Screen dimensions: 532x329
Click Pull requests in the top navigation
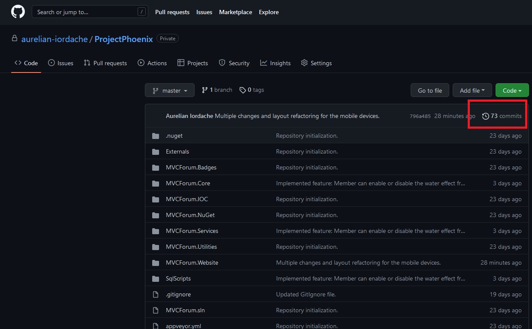click(172, 12)
